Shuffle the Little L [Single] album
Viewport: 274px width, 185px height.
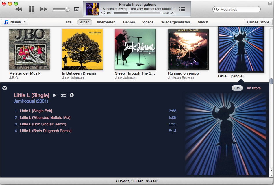[x=63, y=95]
